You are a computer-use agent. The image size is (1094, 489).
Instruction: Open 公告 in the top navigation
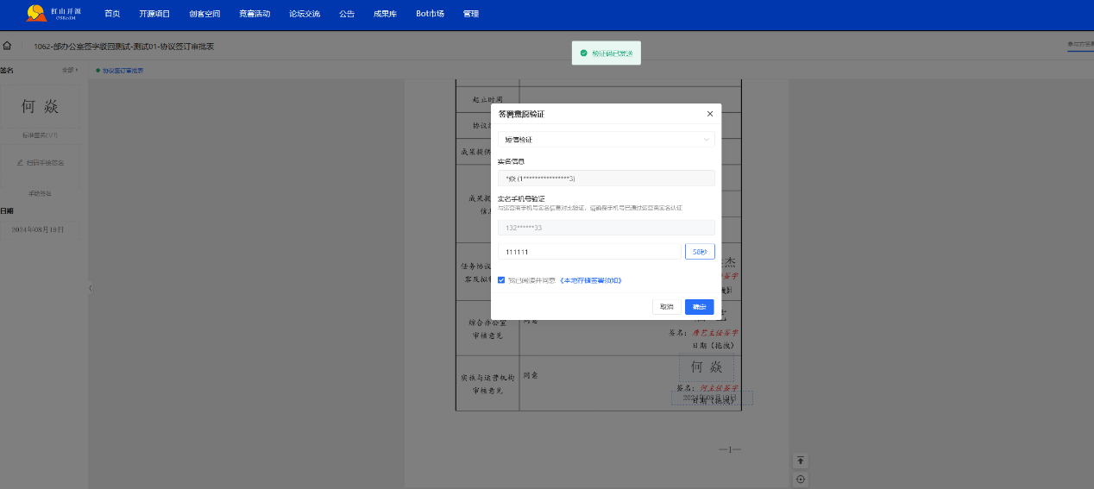pyautogui.click(x=347, y=14)
